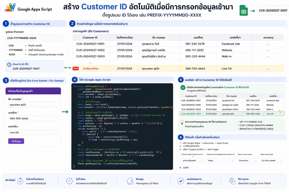Click Facebook Ads in the Customers table

point(231,44)
